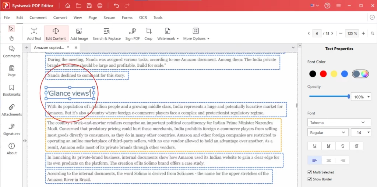Open the hamburger menu in title bar
Screen dimensions: 377x187
[x=339, y=5]
